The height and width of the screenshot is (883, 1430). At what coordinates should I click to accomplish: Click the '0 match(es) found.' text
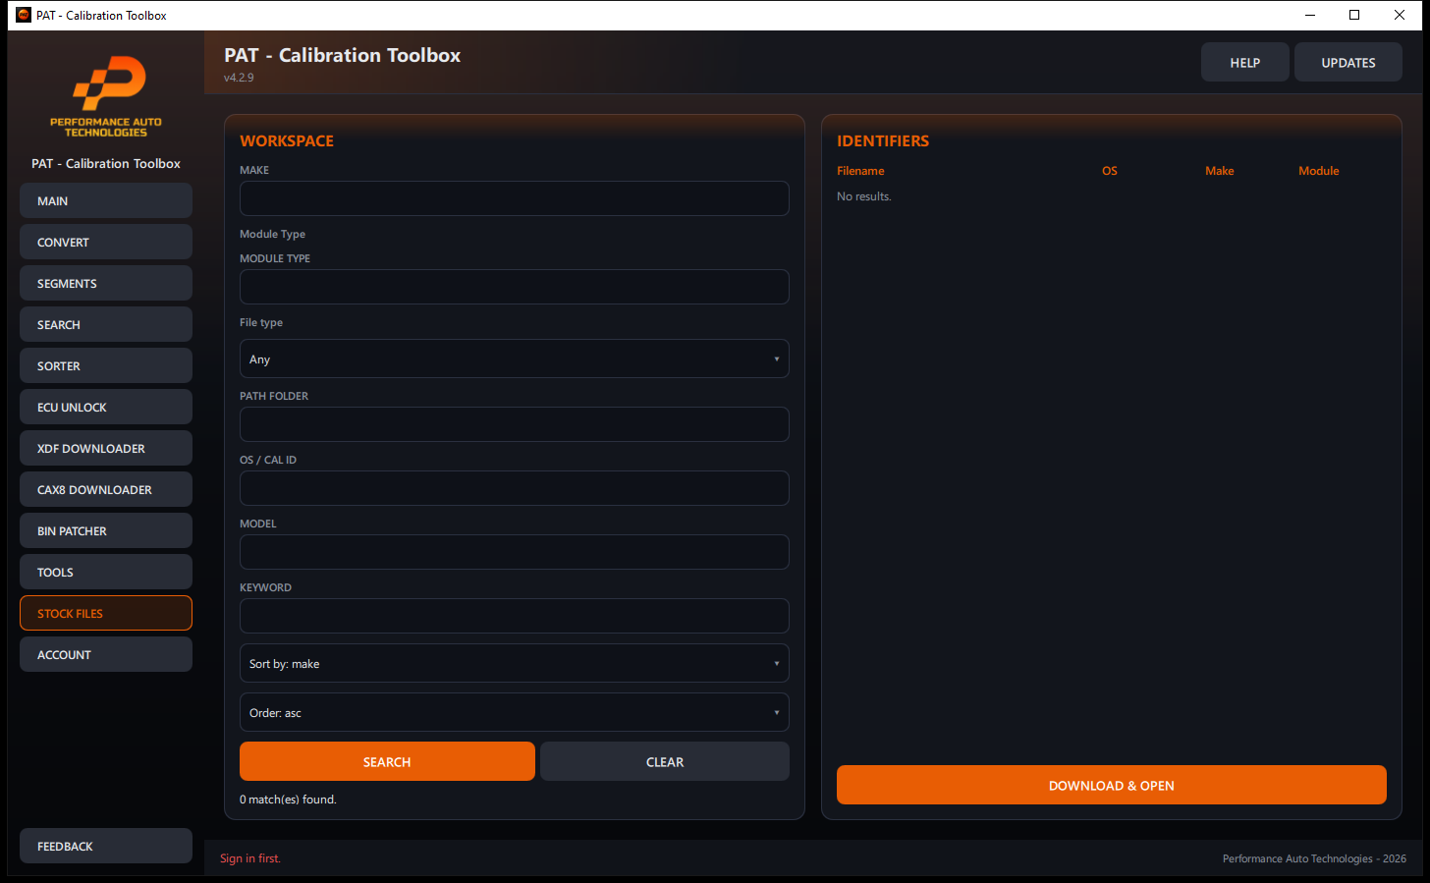pyautogui.click(x=288, y=800)
